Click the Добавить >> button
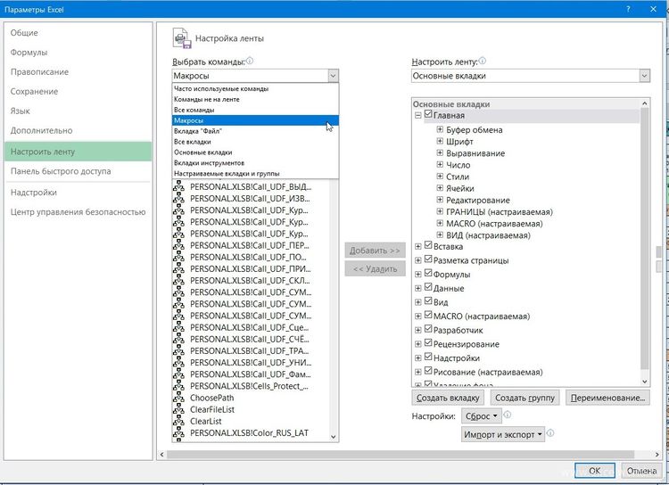 [375, 251]
